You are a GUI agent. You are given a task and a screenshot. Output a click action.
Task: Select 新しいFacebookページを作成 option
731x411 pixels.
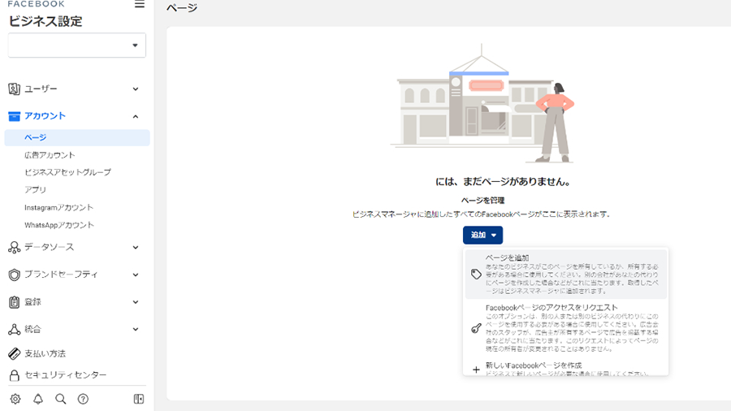pyautogui.click(x=566, y=369)
